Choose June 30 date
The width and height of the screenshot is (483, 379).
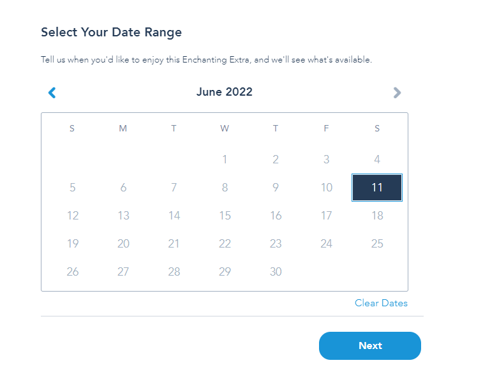coord(276,272)
